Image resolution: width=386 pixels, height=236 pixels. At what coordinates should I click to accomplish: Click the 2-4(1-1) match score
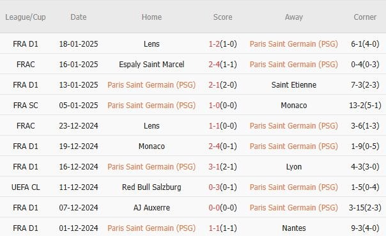[x=222, y=65]
